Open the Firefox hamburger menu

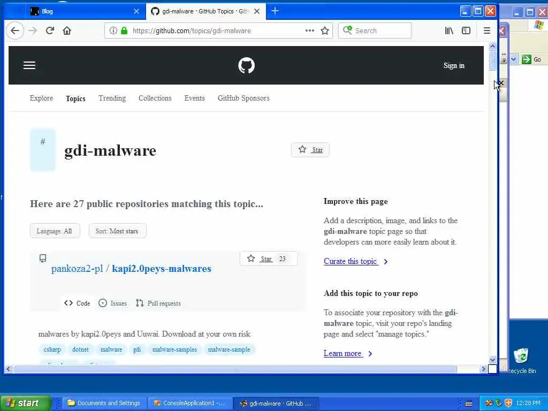click(x=487, y=31)
